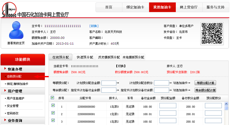Click the 100.02 reserve balance cell
The height and width of the screenshot is (125, 230).
(x=148, y=122)
